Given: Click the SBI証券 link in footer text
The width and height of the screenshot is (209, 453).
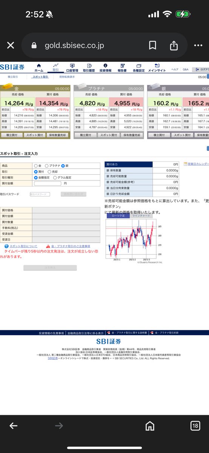Looking at the screenshot, I should coord(53,358).
